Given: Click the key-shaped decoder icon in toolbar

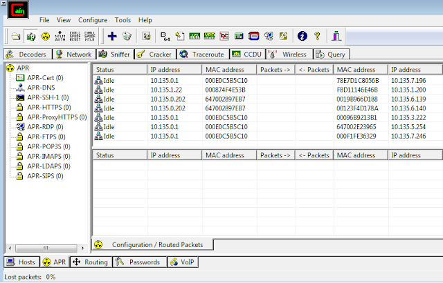Looking at the screenshot, I should tap(283, 36).
